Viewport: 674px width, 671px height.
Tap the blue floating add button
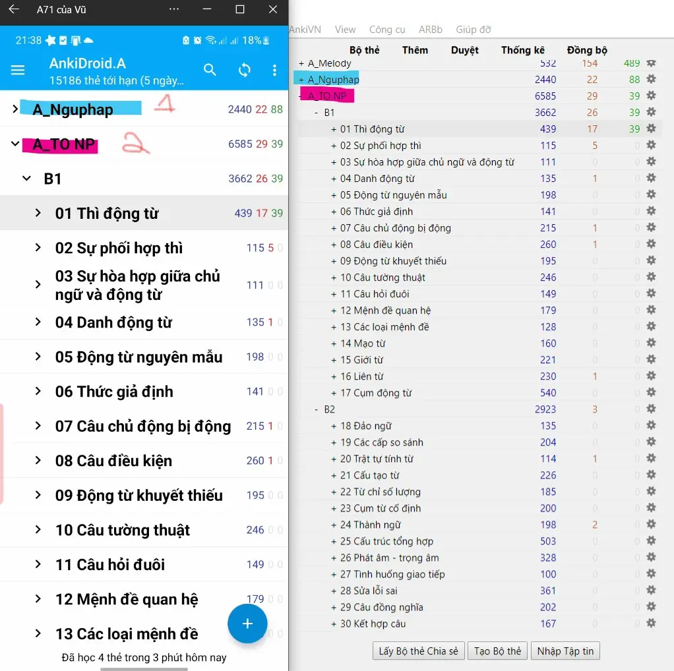coord(247,624)
